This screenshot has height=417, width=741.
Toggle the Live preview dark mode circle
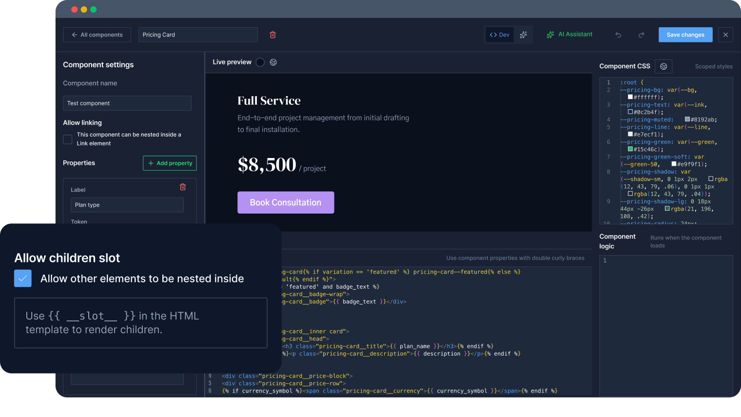pyautogui.click(x=260, y=62)
